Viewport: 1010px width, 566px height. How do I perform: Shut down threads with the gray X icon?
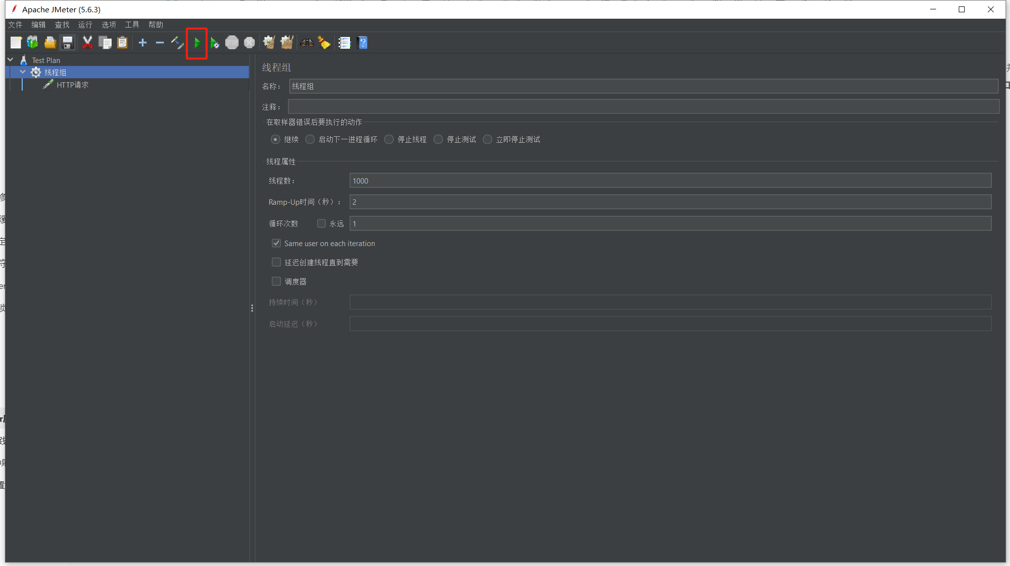(x=249, y=43)
